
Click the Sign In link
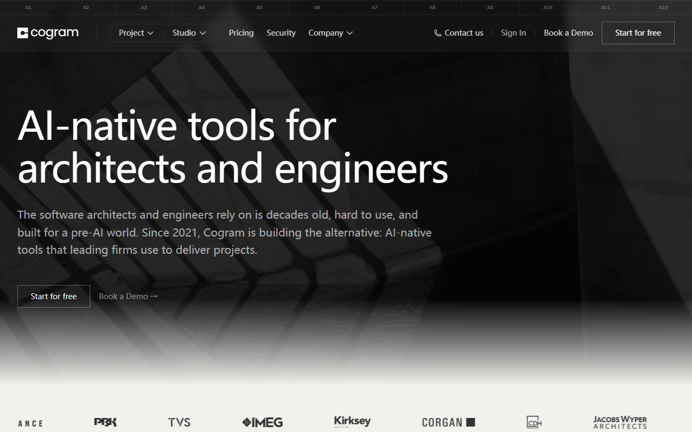click(x=513, y=33)
